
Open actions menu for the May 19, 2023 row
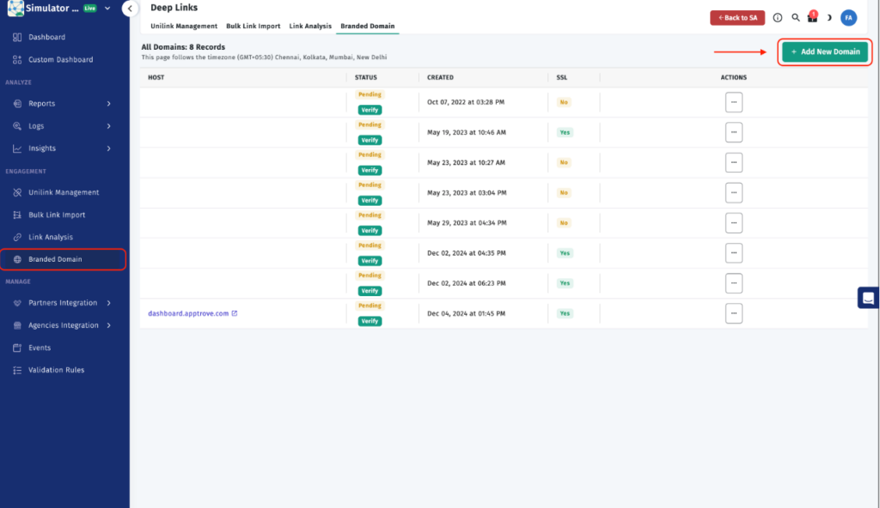pyautogui.click(x=734, y=132)
